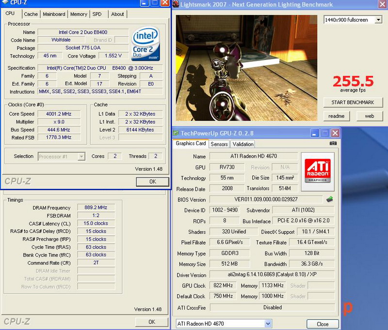Click the Package value Socket 775 LGA

tap(83, 47)
